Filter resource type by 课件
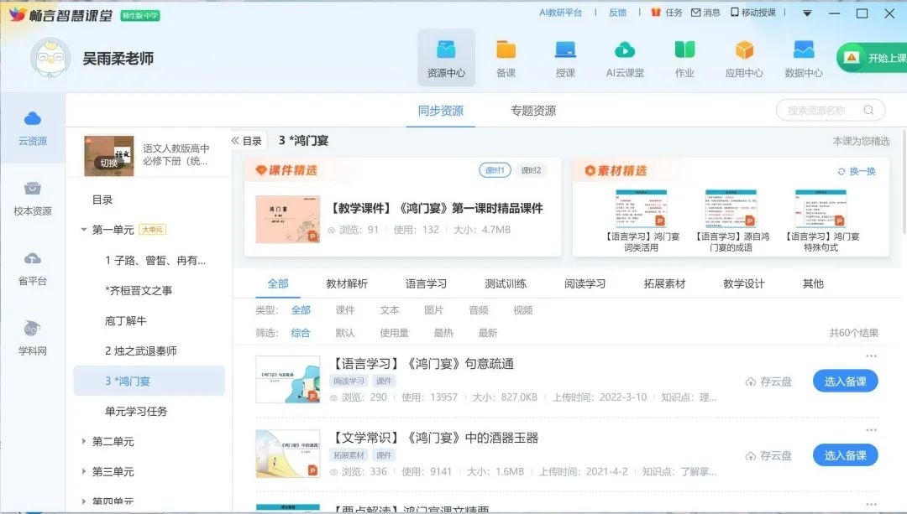The height and width of the screenshot is (514, 907). (345, 310)
